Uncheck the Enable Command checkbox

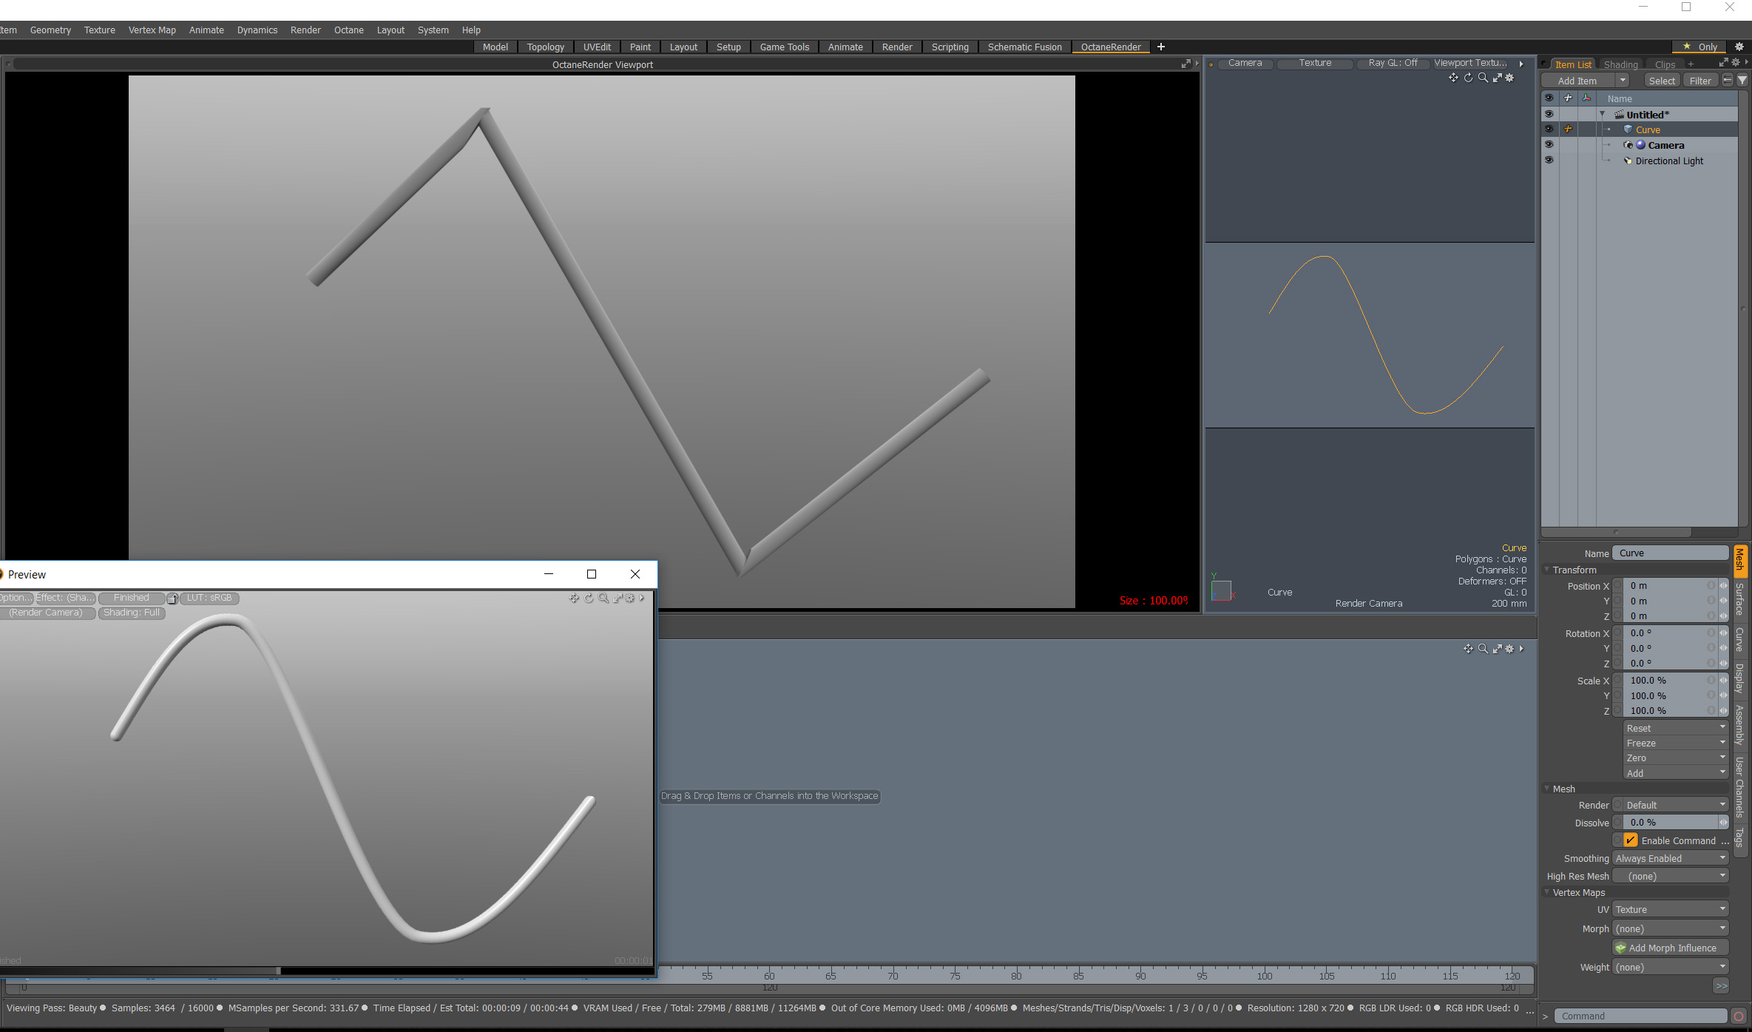[1631, 840]
